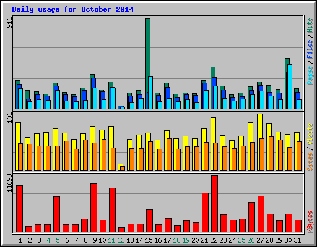Click the red KBytes bar for day 1

click(x=19, y=209)
